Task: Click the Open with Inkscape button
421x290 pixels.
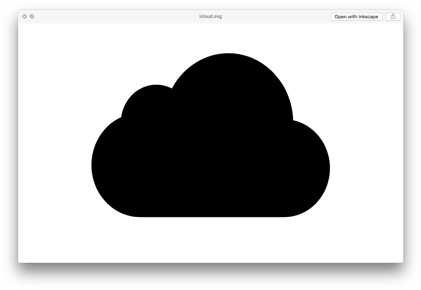Action: (356, 17)
